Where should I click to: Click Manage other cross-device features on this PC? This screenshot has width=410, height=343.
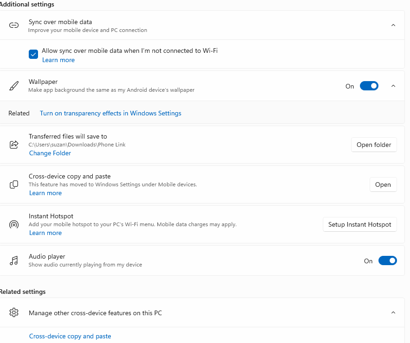[95, 313]
